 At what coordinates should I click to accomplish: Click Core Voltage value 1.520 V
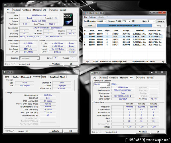point(52,24)
